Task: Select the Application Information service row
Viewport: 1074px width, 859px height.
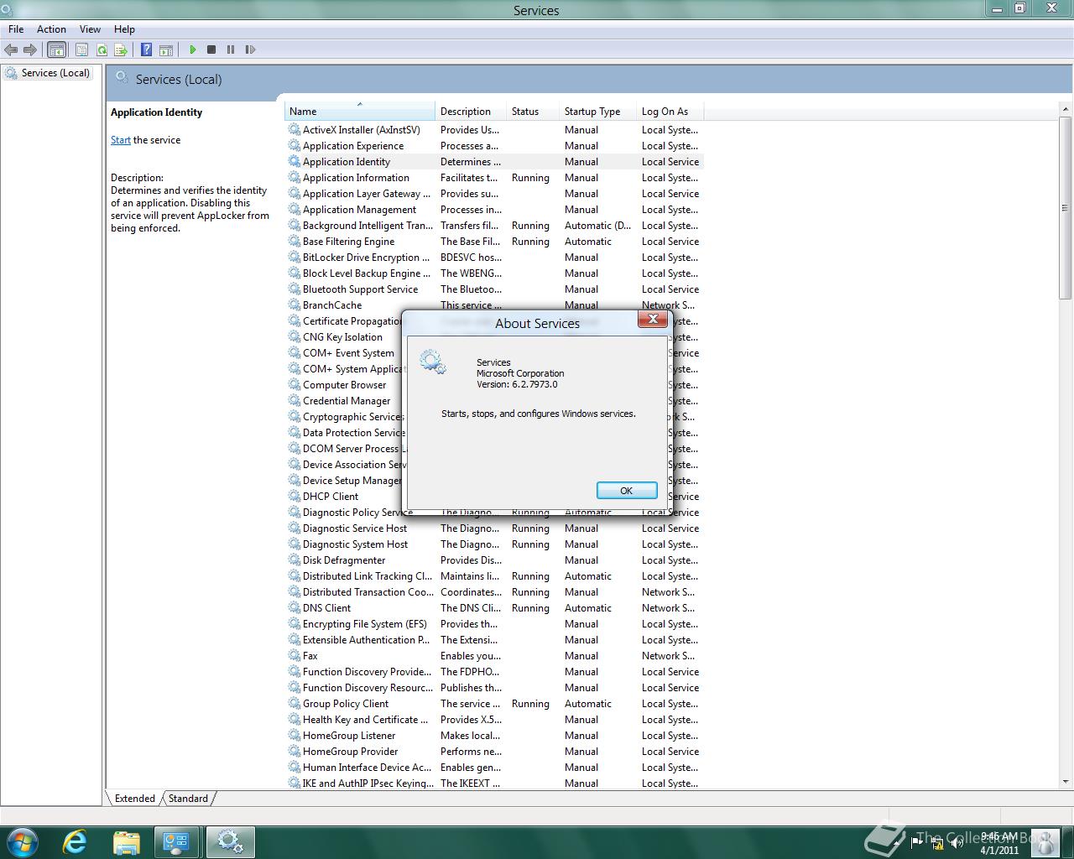Action: tap(495, 177)
